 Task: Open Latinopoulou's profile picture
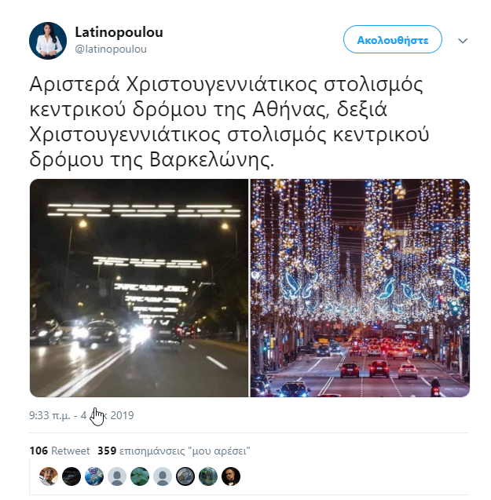pyautogui.click(x=48, y=41)
